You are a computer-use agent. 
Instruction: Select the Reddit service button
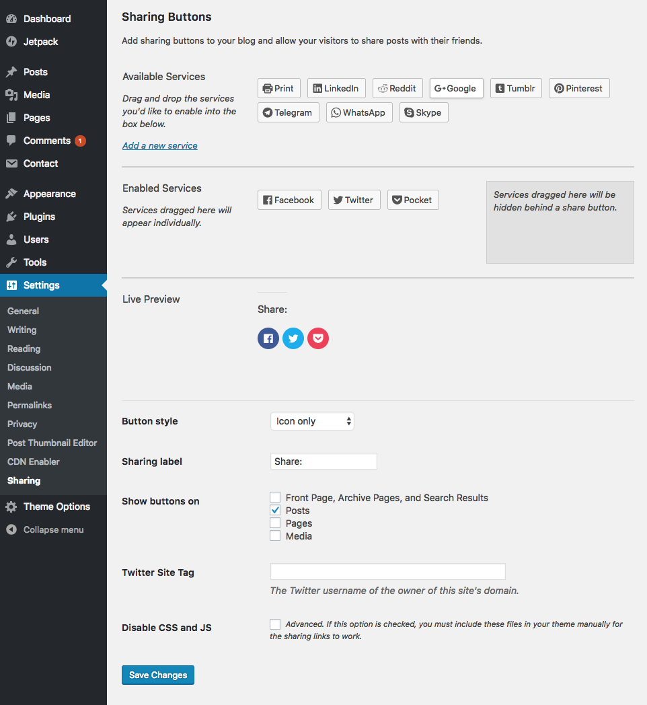pyautogui.click(x=397, y=88)
